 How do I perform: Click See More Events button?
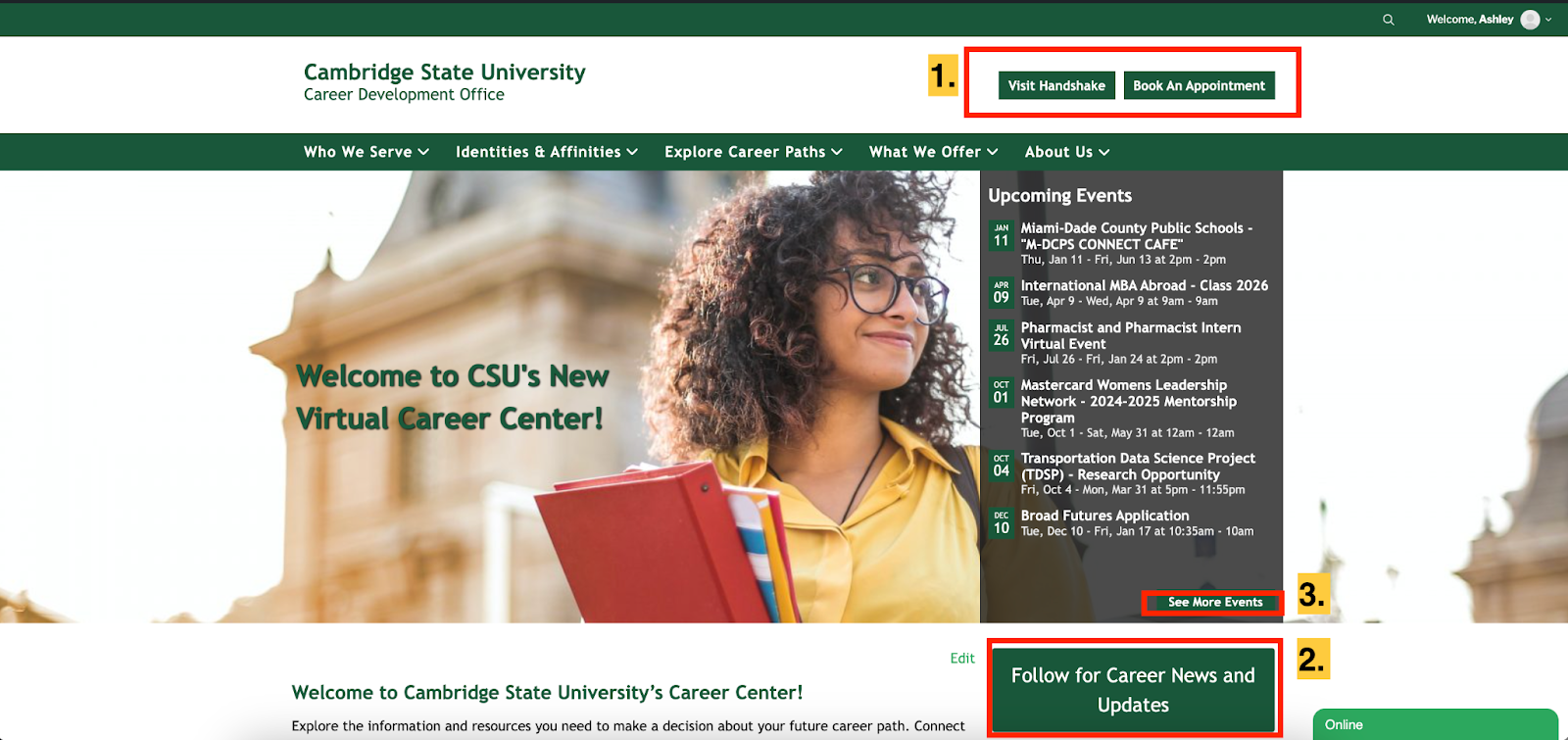coord(1214,602)
